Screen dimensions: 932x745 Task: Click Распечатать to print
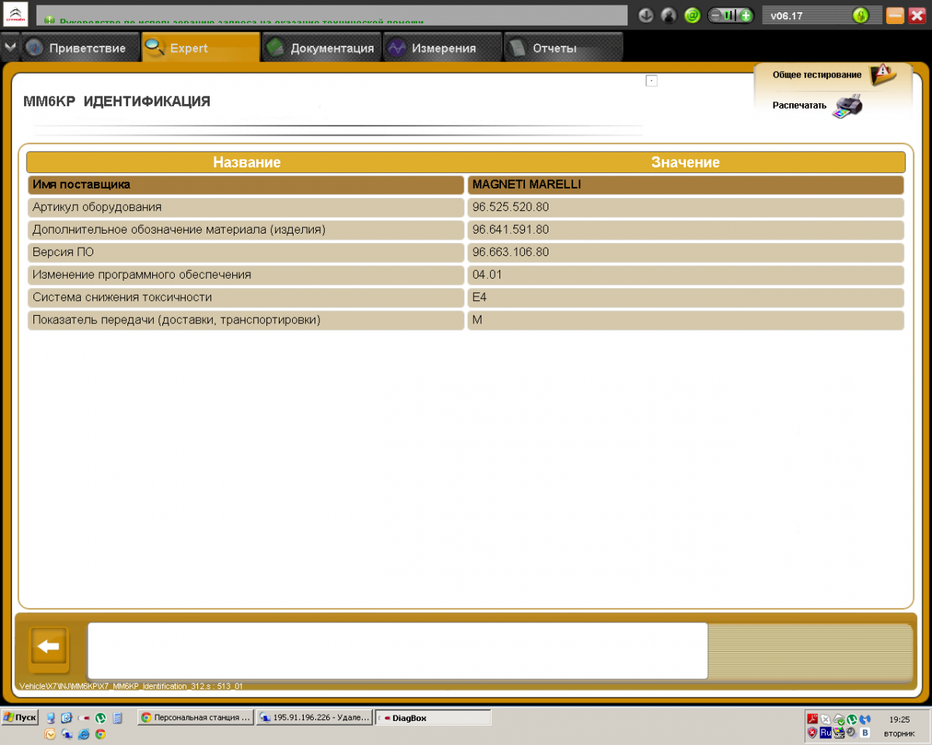click(x=799, y=106)
